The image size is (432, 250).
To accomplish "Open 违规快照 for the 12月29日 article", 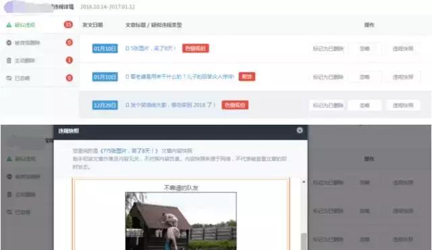I will click(x=403, y=105).
